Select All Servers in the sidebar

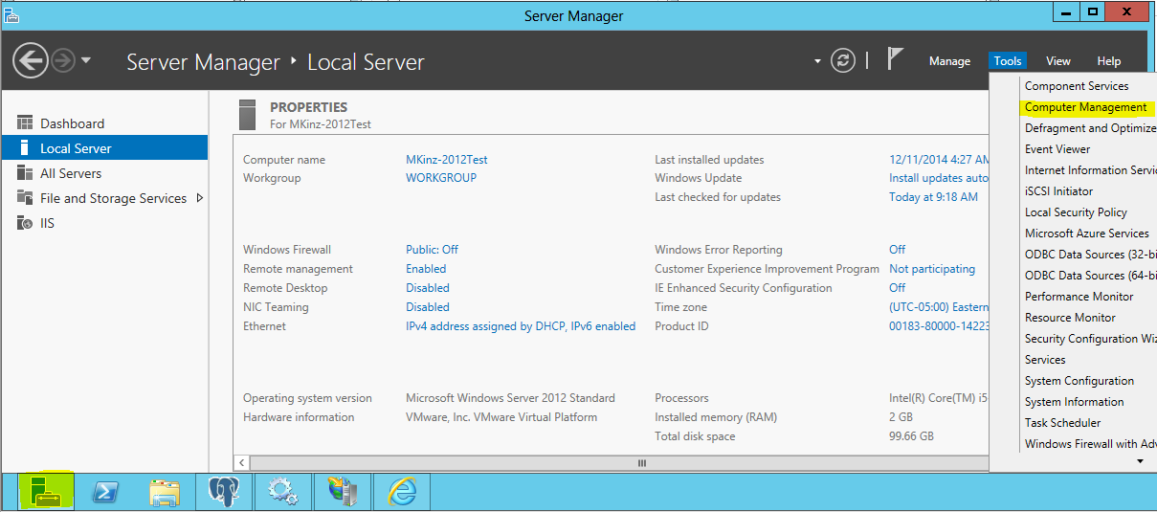(x=70, y=173)
